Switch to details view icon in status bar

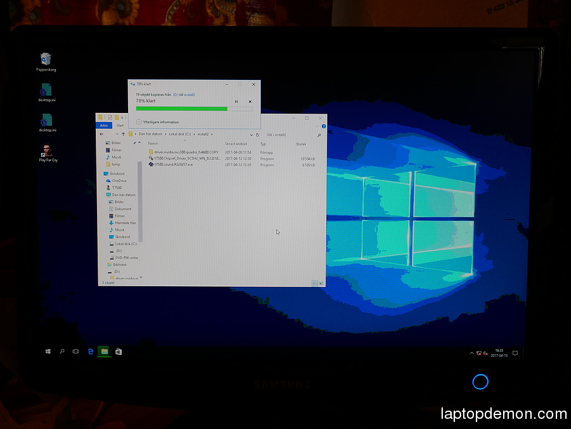(315, 283)
